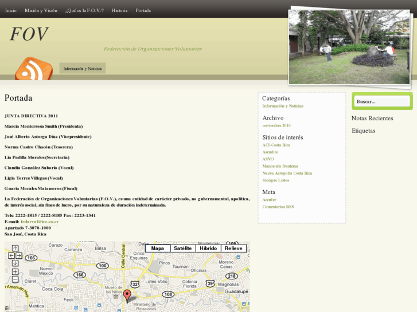Zoom out the map with minus button

15,279
